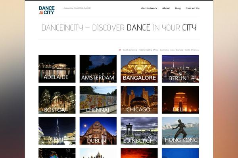Screen dimensions: 238x158
Task: Open the Boston city thumbnail
Action: [57, 100]
